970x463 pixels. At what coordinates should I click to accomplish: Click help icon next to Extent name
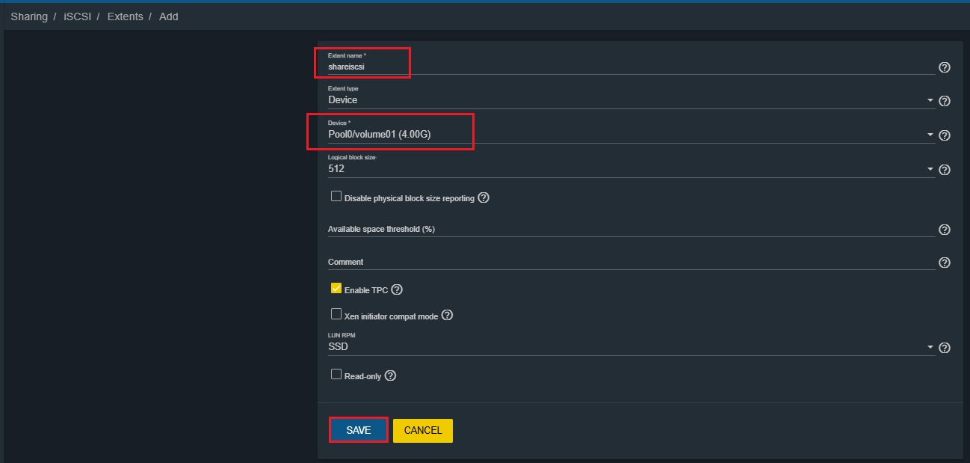coord(944,67)
